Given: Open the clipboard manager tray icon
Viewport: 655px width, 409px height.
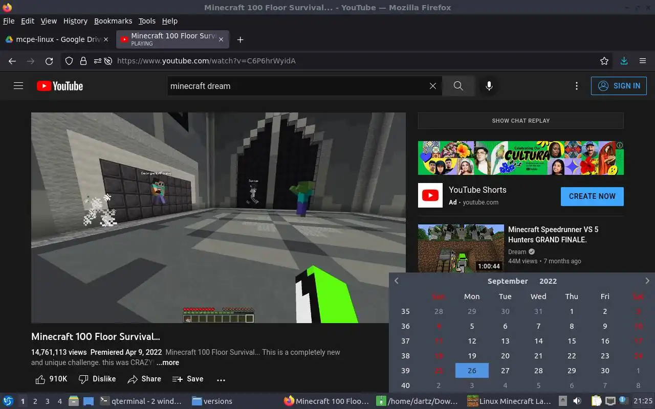Looking at the screenshot, I should (x=597, y=401).
